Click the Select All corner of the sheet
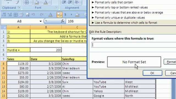Screen dimensions: 176x99 (x=4, y=27)
